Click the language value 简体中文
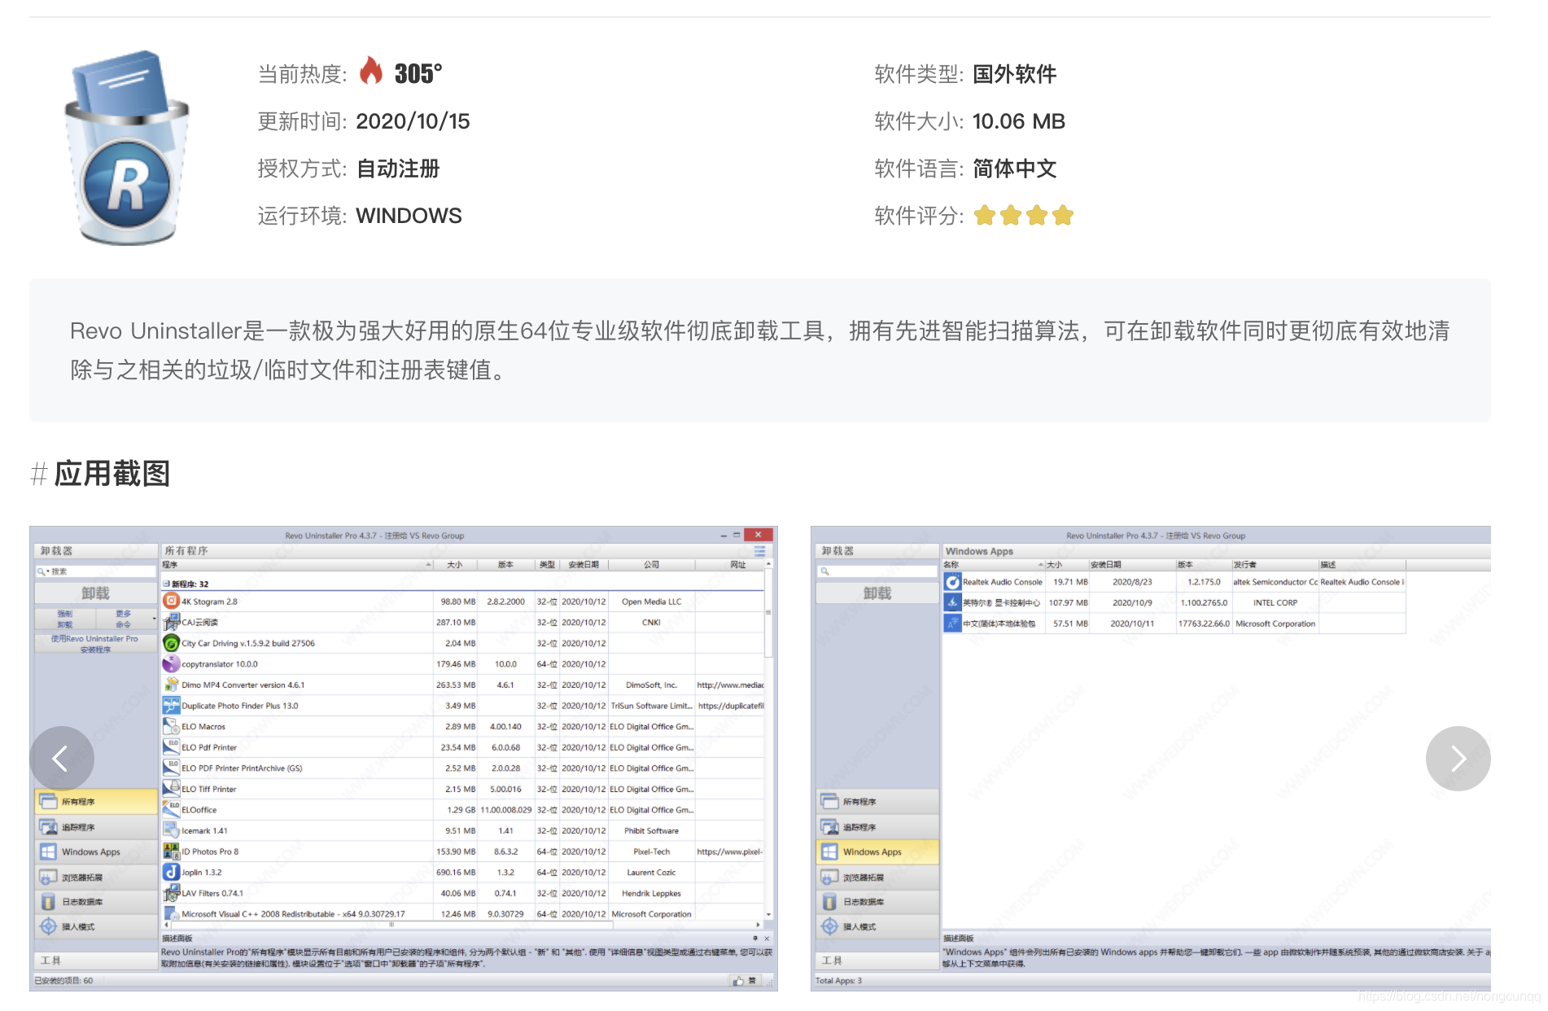 [1015, 168]
